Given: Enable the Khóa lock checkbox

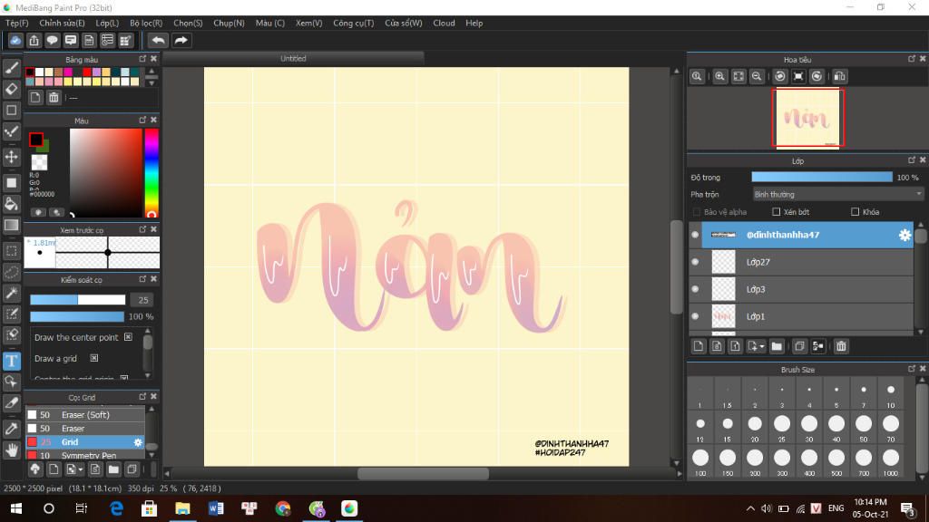Looking at the screenshot, I should tap(855, 212).
